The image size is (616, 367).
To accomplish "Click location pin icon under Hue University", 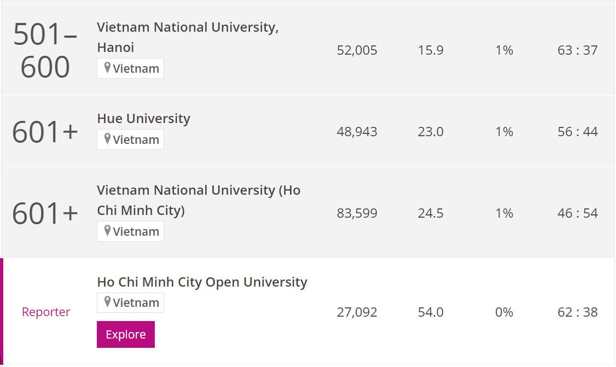I will pos(107,139).
